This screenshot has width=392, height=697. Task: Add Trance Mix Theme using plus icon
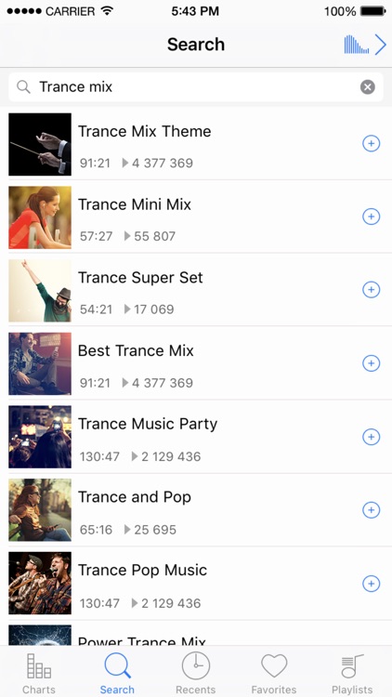372,143
